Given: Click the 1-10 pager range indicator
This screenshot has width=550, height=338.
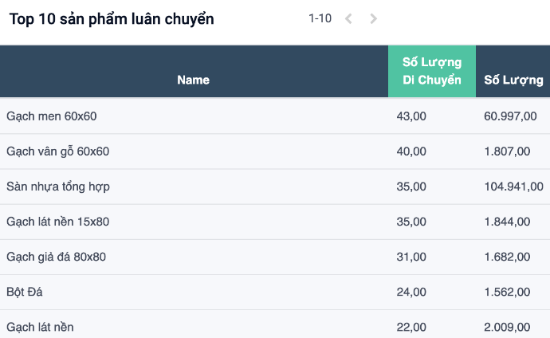Looking at the screenshot, I should (x=320, y=18).
